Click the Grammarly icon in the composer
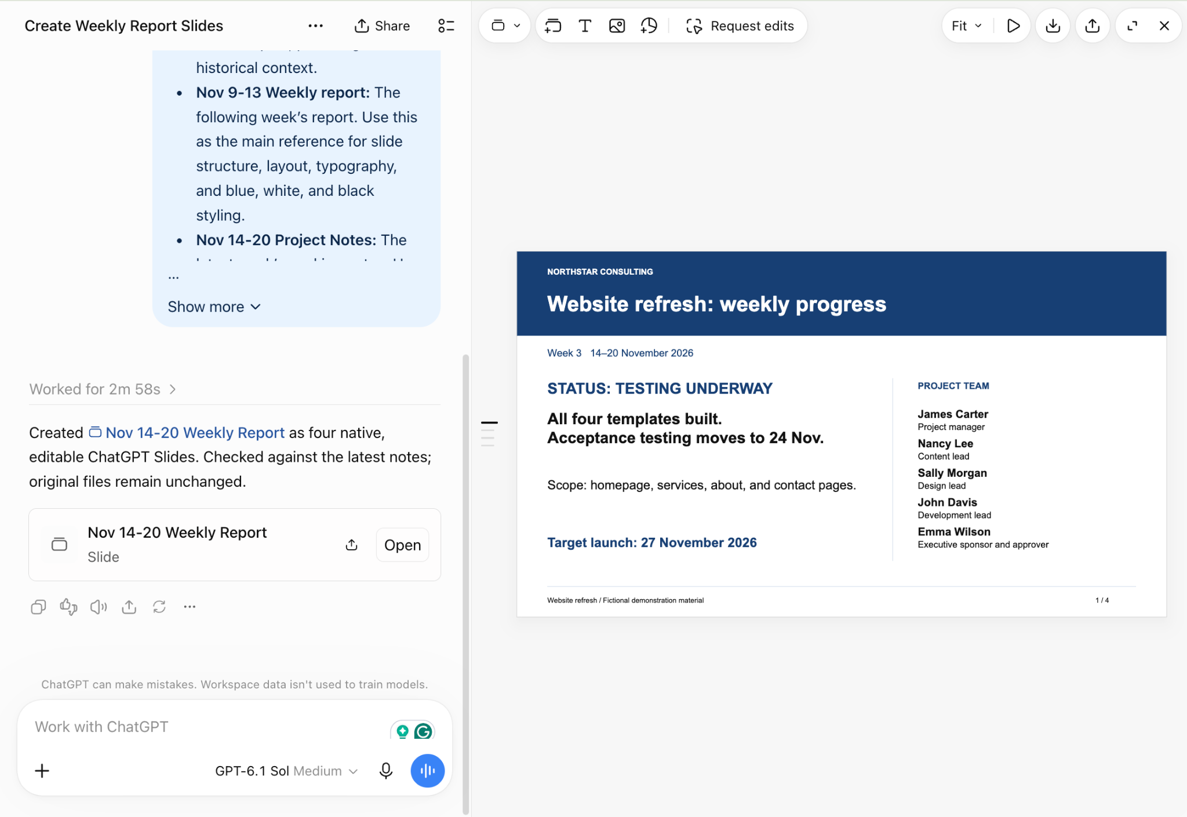 point(423,731)
